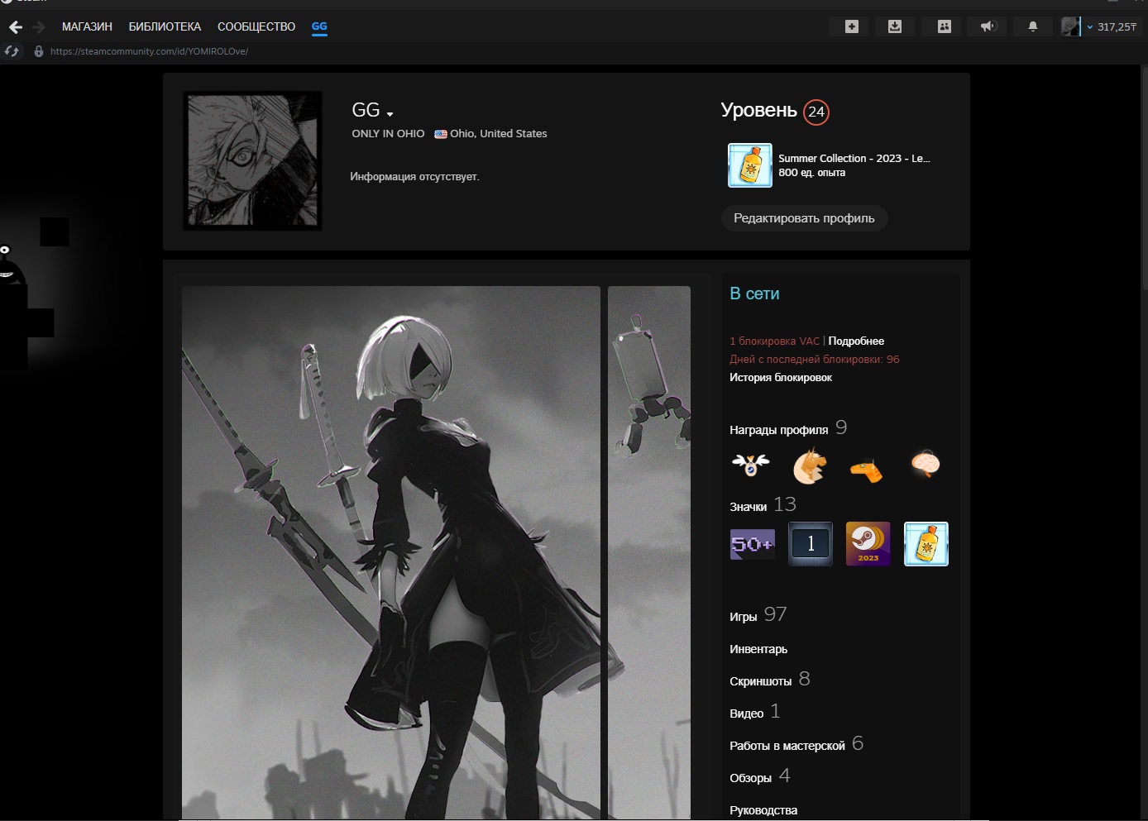
Task: Click the winged eyeball profile award
Action: click(x=750, y=465)
